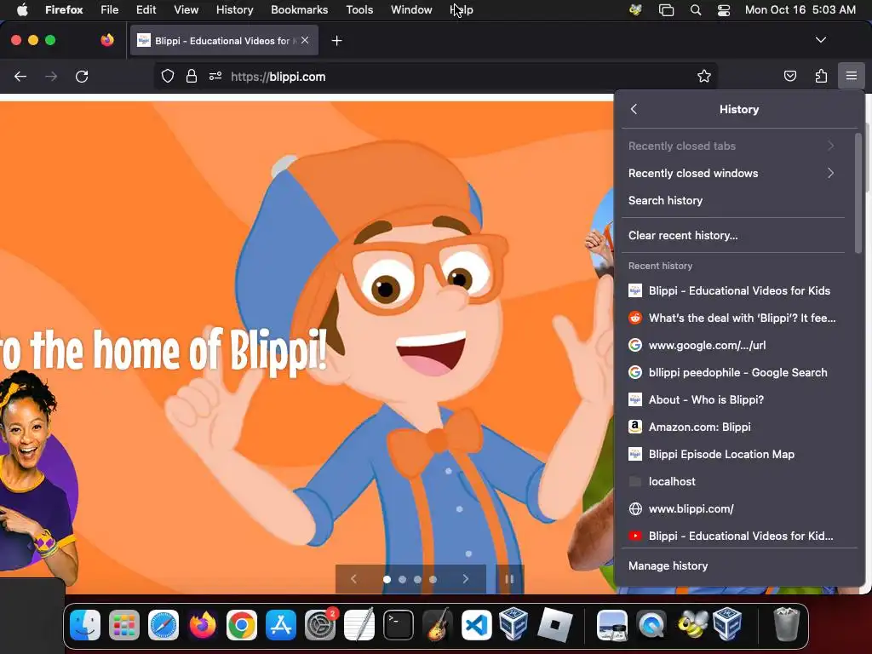Viewport: 872px width, 654px height.
Task: Go back using the browser back arrow
Action: 20,77
